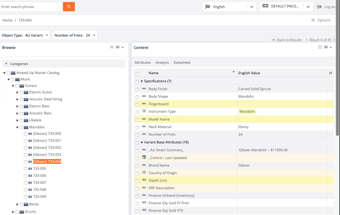Tick the checkbox next to [Gibson] 733-000

25,134
